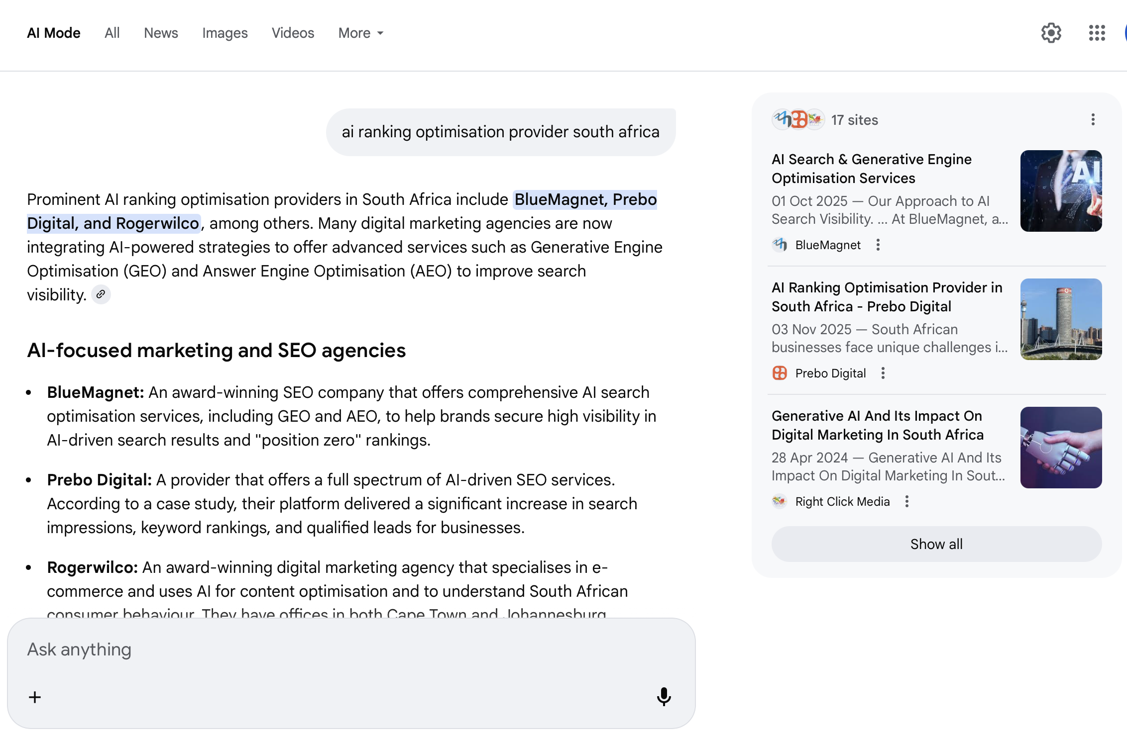Click the plus icon to attach content
Image resolution: width=1127 pixels, height=735 pixels.
35,697
